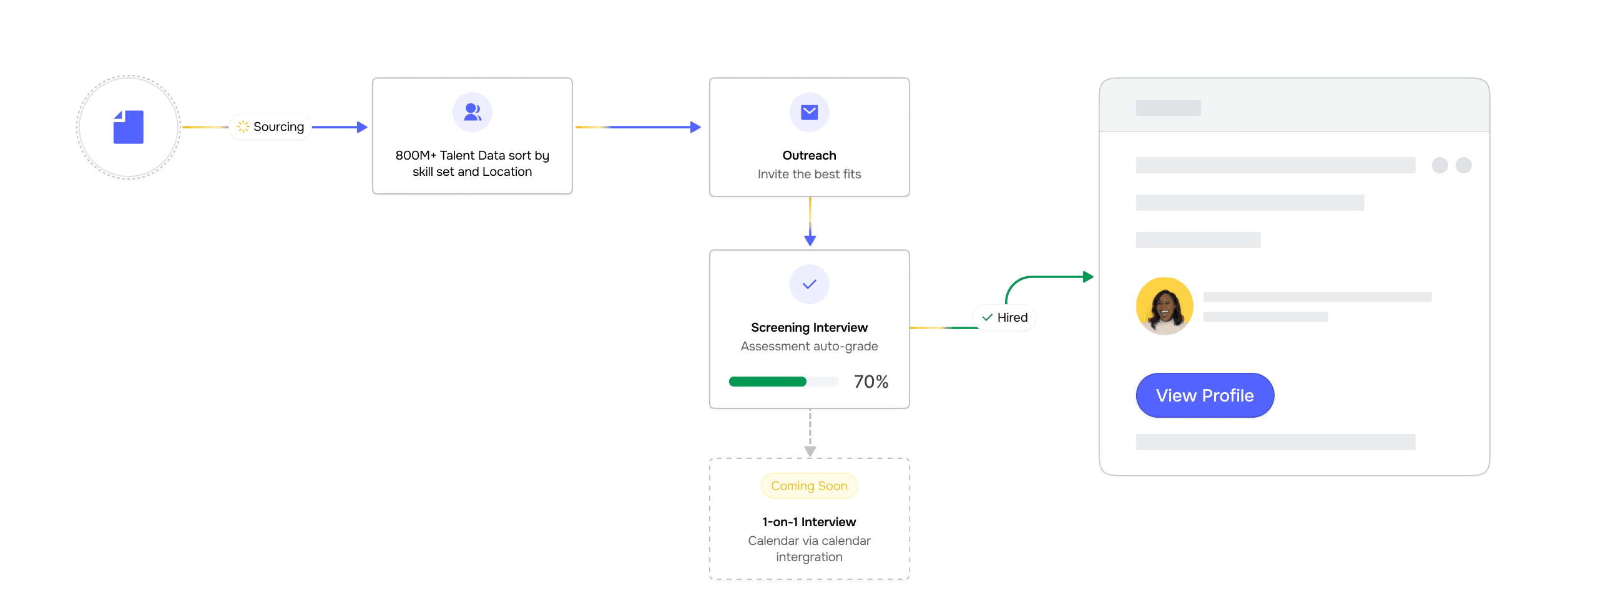Select the Sourcing label pill
The image size is (1613, 616).
270,127
